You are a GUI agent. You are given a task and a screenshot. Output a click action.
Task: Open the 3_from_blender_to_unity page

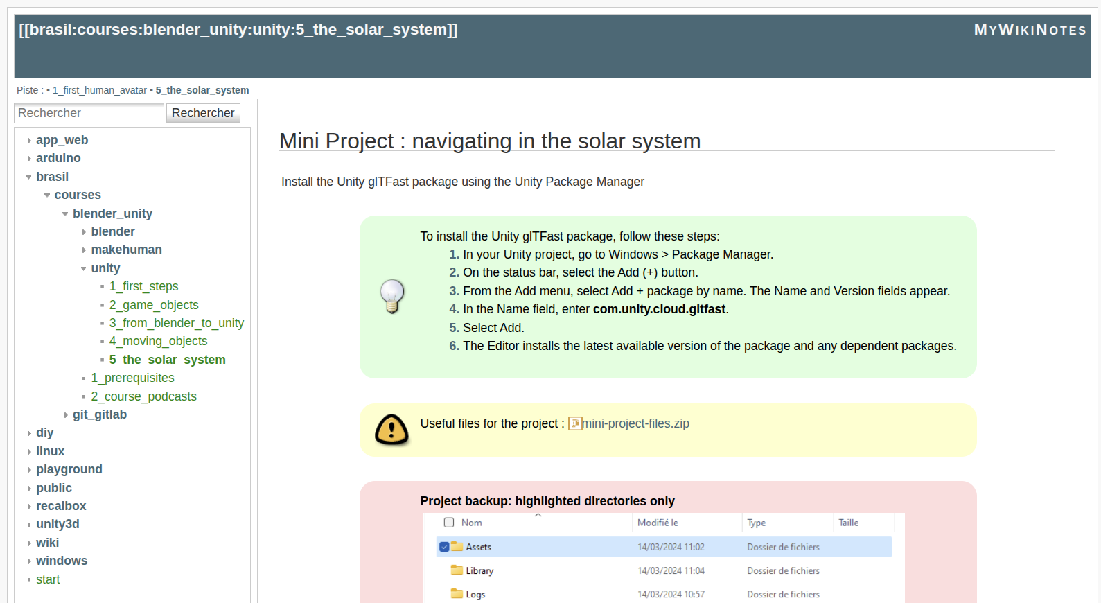177,323
